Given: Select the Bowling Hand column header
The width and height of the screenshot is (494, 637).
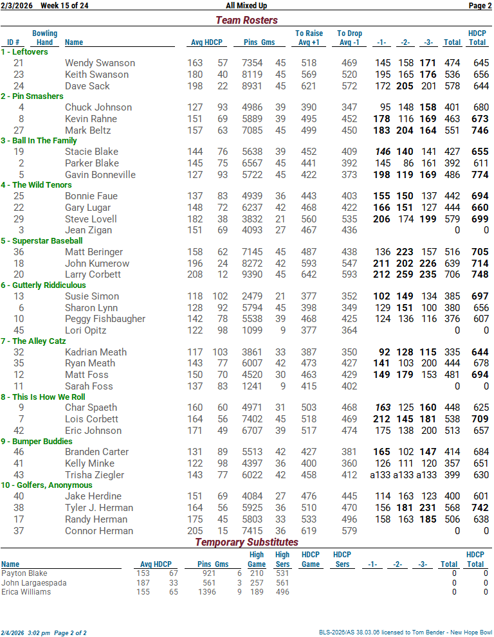Looking at the screenshot, I should [x=45, y=38].
